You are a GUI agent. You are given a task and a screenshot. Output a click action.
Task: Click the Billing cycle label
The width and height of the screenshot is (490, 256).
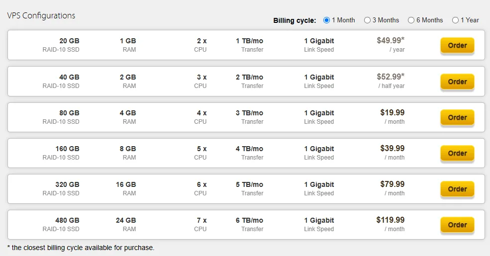294,20
